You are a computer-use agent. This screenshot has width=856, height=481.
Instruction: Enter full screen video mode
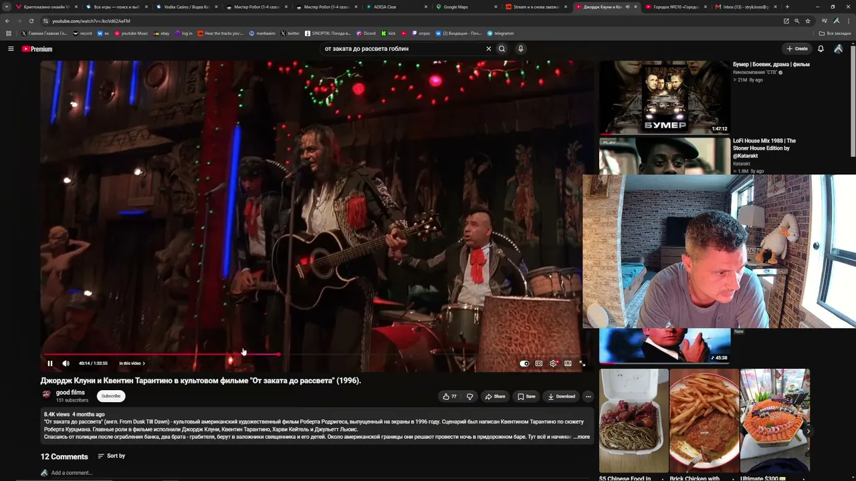click(582, 363)
